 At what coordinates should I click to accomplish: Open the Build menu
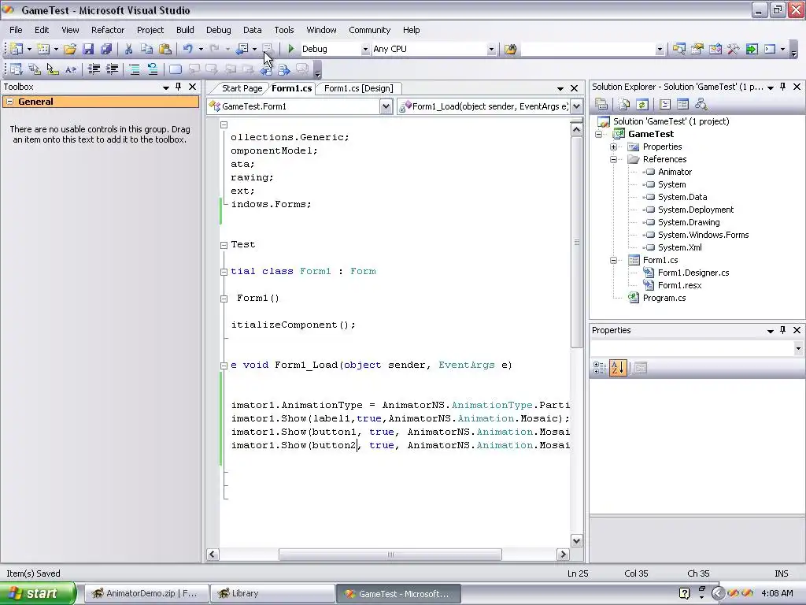185,30
